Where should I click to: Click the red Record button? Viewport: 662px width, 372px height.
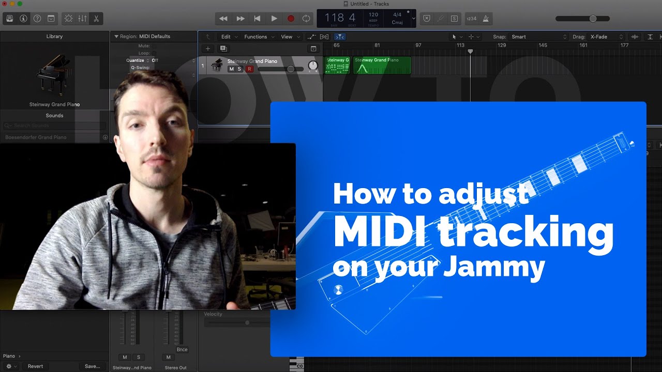291,18
